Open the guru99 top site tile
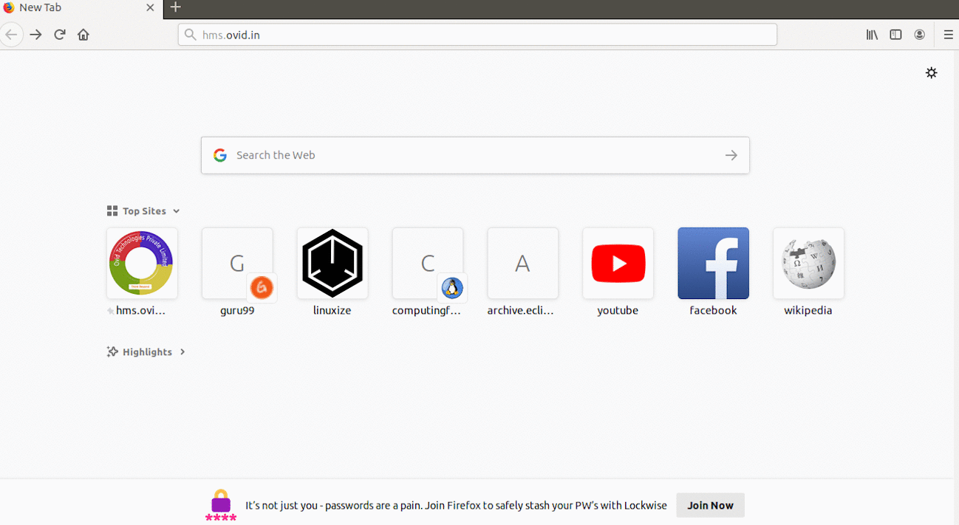Screen dimensions: 959x525 click(237, 263)
